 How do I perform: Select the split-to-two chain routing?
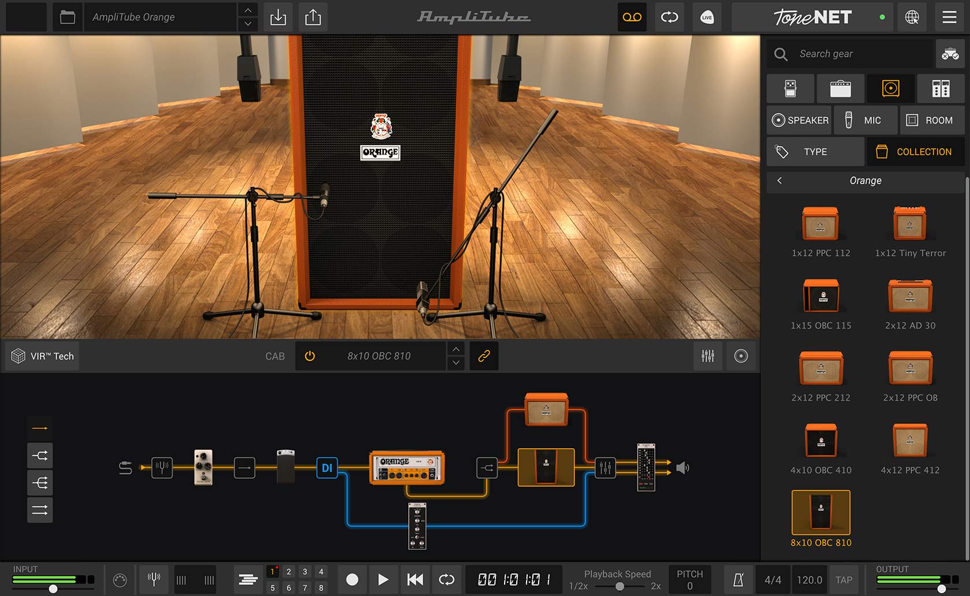(x=40, y=456)
